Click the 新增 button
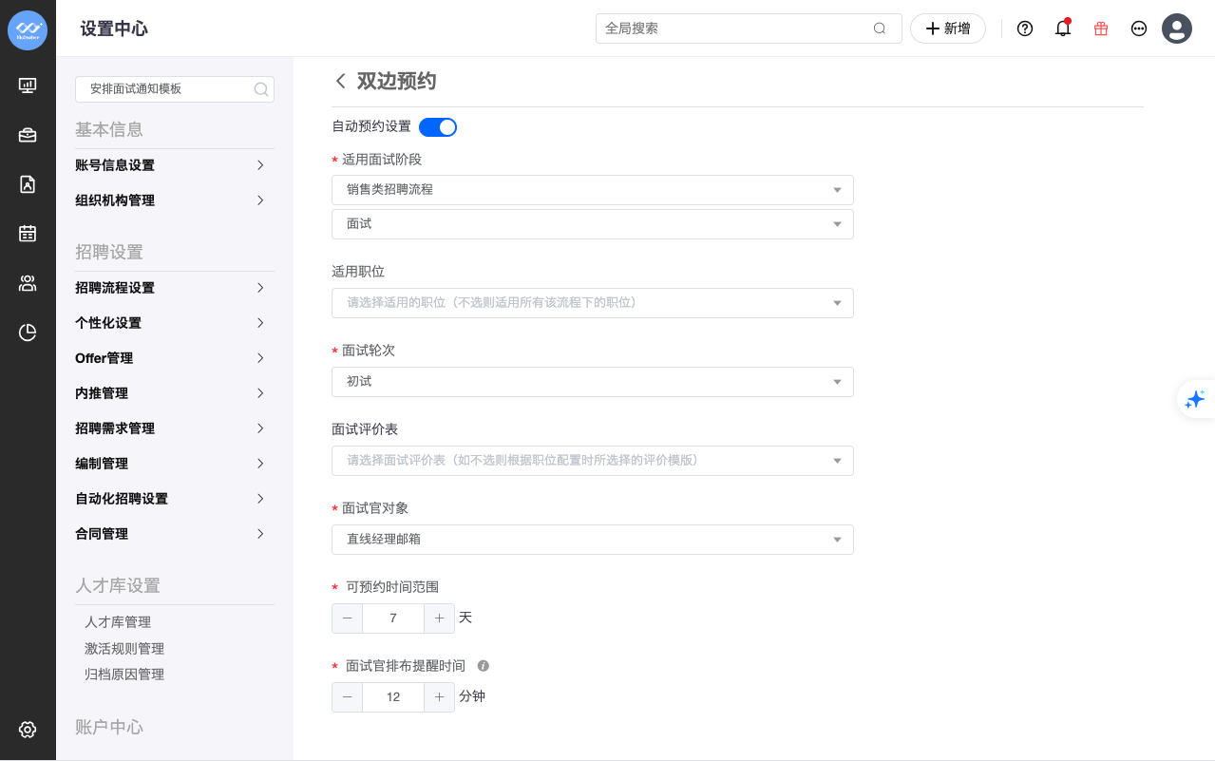The width and height of the screenshot is (1215, 761). [948, 29]
